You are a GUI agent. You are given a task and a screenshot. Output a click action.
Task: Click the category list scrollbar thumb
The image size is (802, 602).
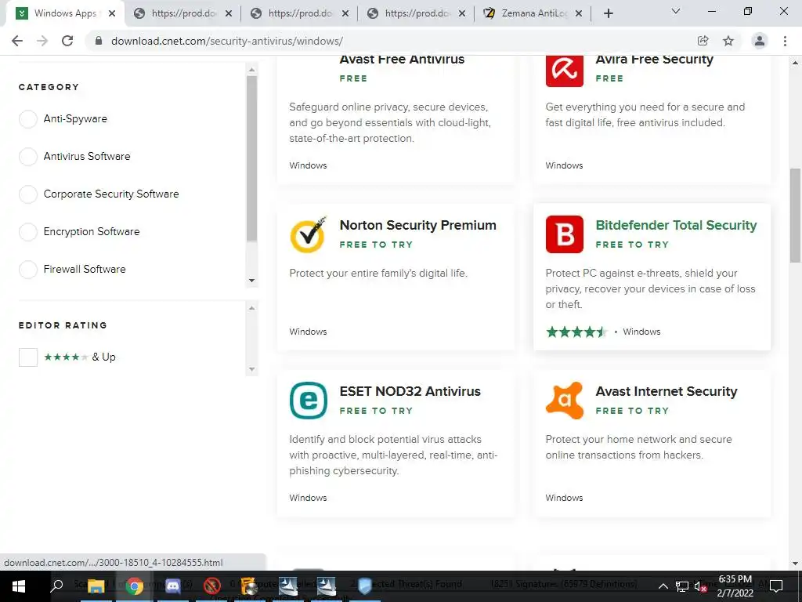pos(251,158)
